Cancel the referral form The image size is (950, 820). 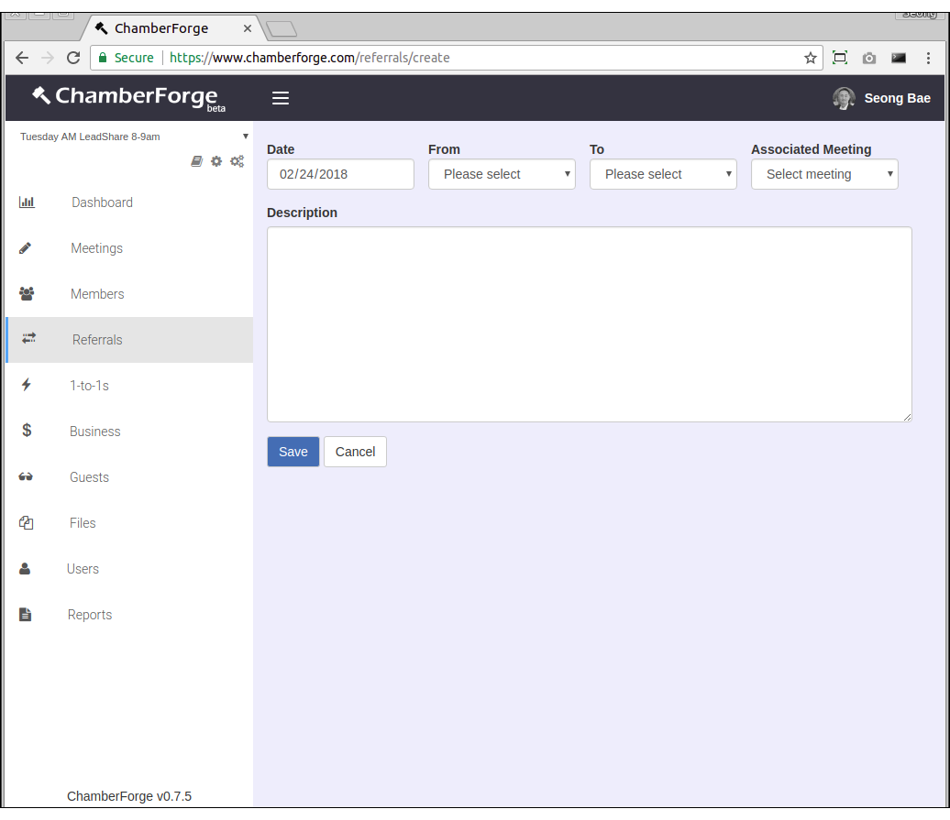tap(355, 452)
